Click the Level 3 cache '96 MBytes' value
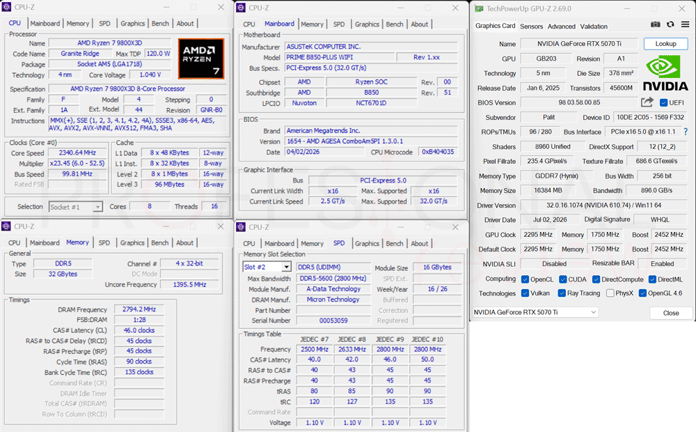 [169, 185]
